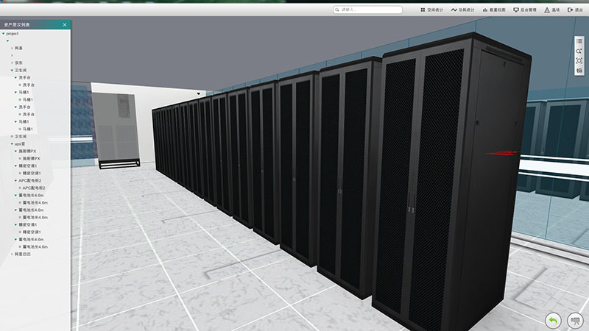Click the focus frame icon in right toolbar
The height and width of the screenshot is (331, 589).
click(579, 60)
